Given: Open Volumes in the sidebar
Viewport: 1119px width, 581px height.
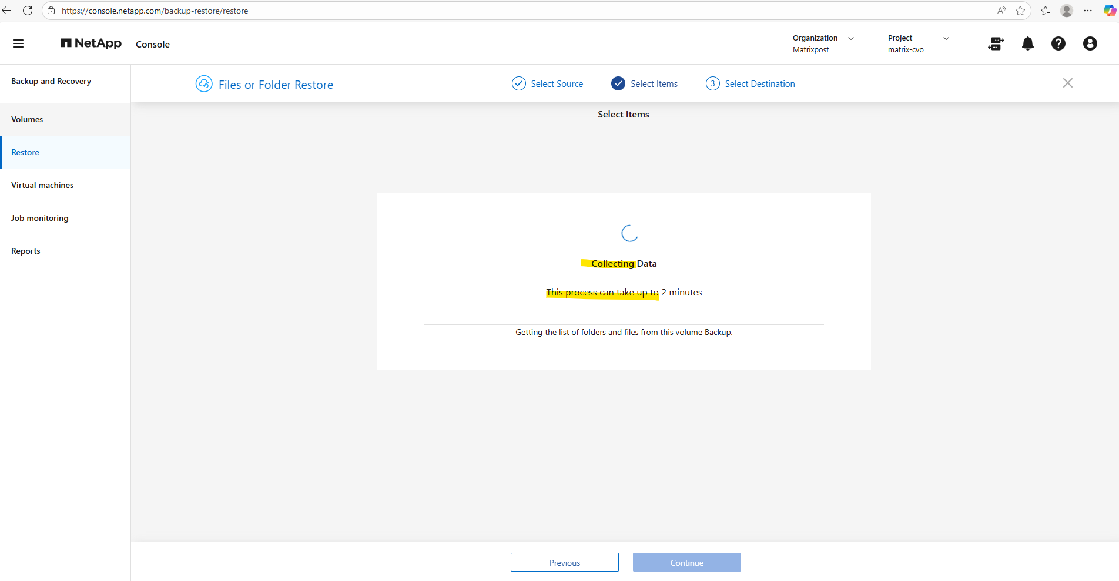Looking at the screenshot, I should click(65, 119).
